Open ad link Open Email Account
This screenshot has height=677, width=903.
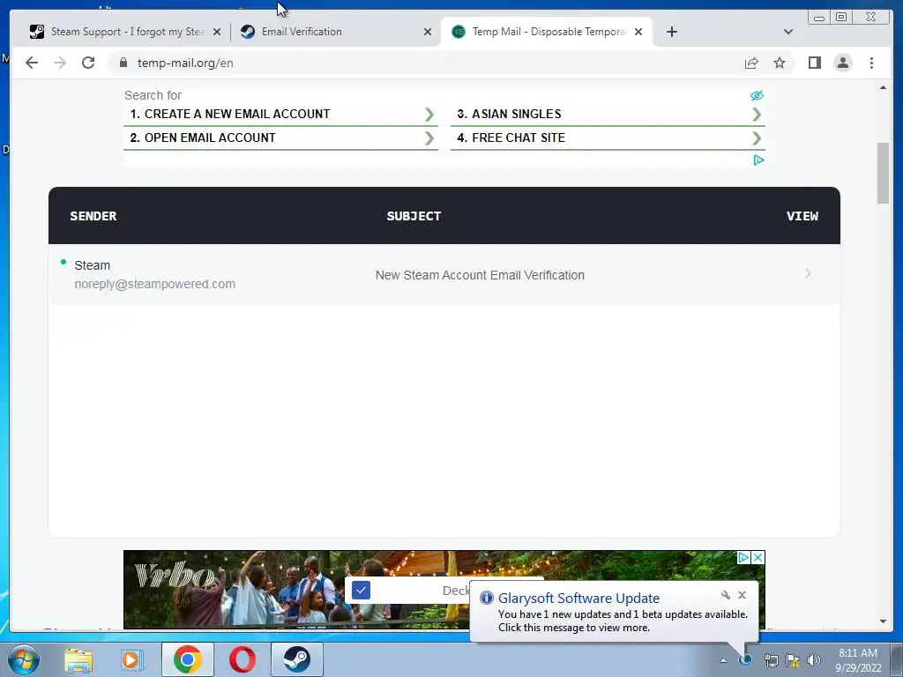click(x=210, y=138)
